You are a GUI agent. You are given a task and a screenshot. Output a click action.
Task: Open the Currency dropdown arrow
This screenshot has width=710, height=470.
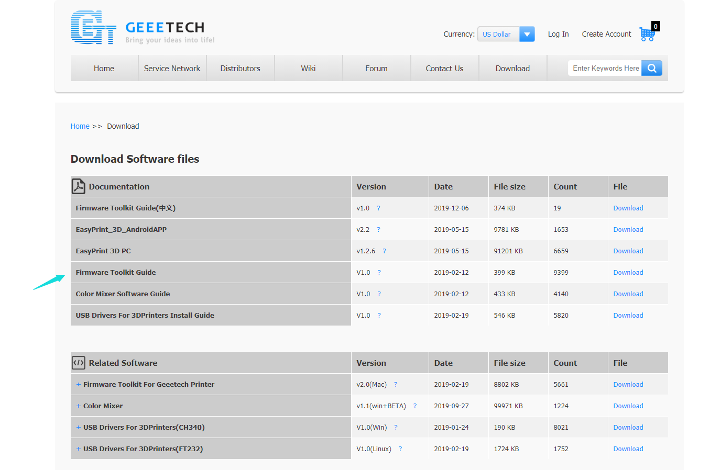click(x=527, y=35)
